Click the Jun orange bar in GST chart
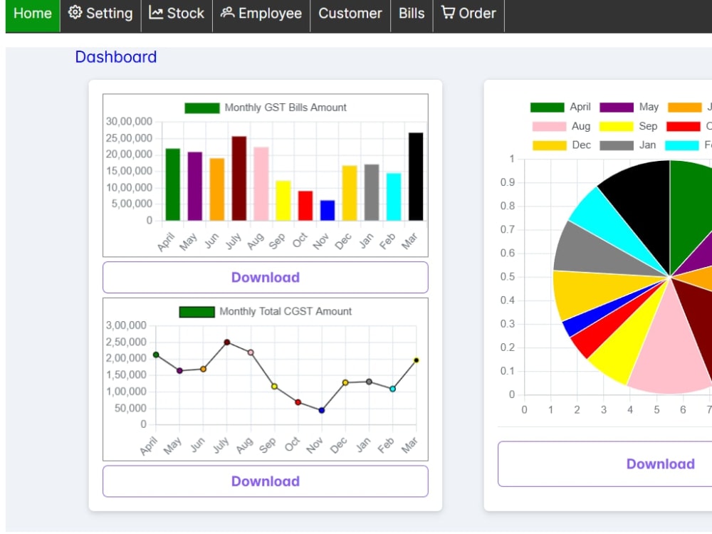The image size is (712, 534). [217, 189]
